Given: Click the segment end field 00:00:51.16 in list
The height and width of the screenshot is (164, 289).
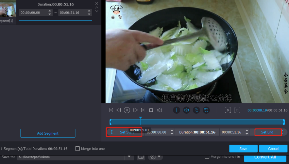Looking at the screenshot, I should pos(73,13).
